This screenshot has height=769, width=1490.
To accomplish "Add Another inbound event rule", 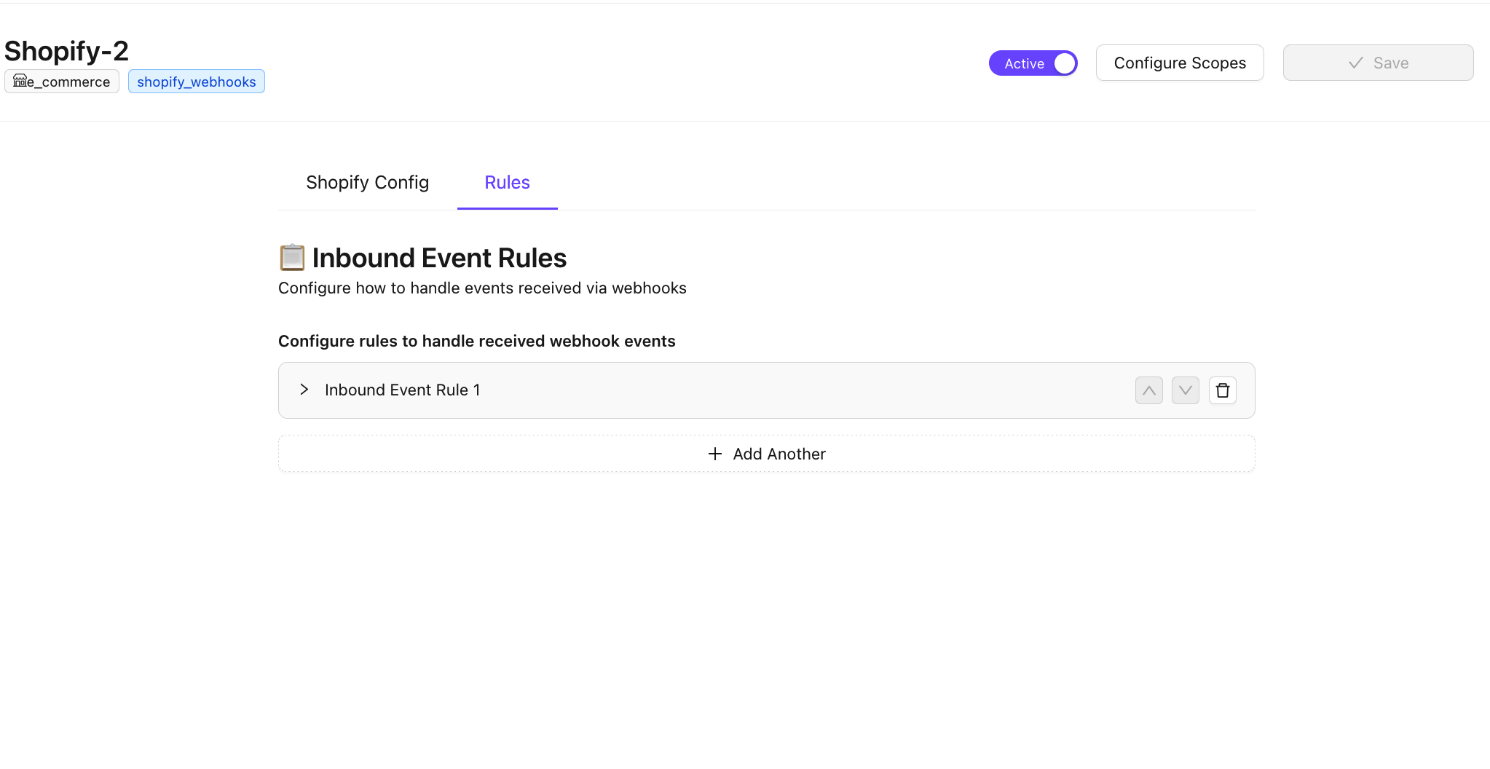I will 766,454.
